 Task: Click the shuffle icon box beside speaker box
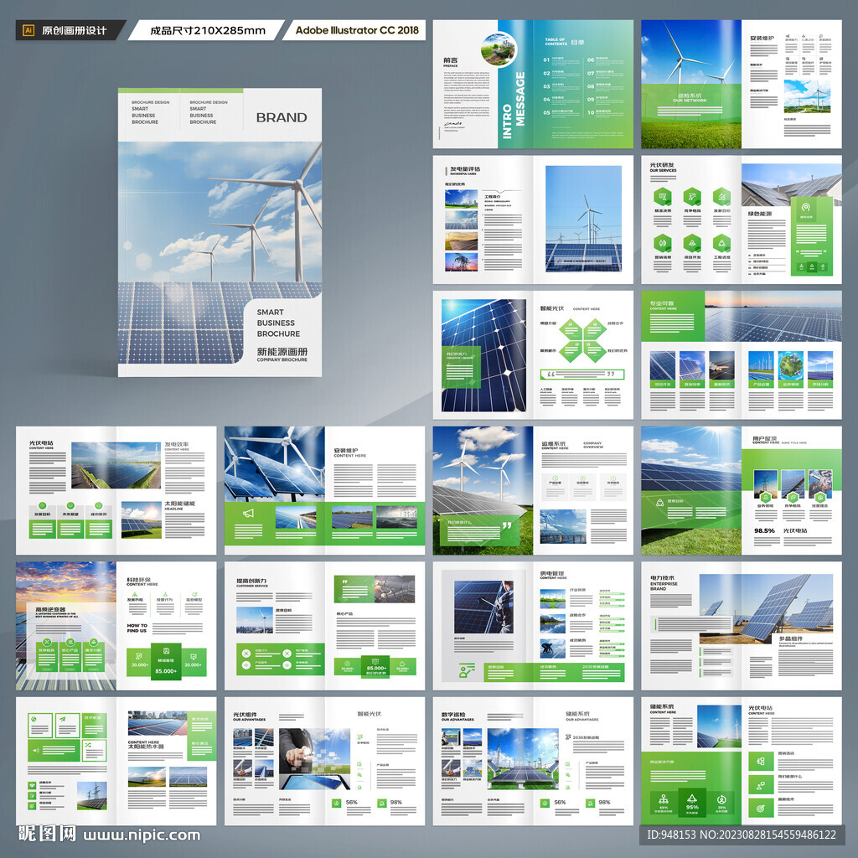[x=94, y=750]
